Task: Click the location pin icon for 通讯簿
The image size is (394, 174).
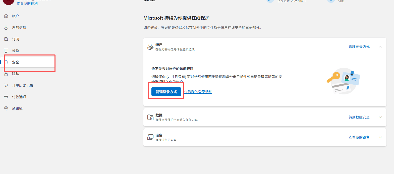Action: [x=6, y=108]
